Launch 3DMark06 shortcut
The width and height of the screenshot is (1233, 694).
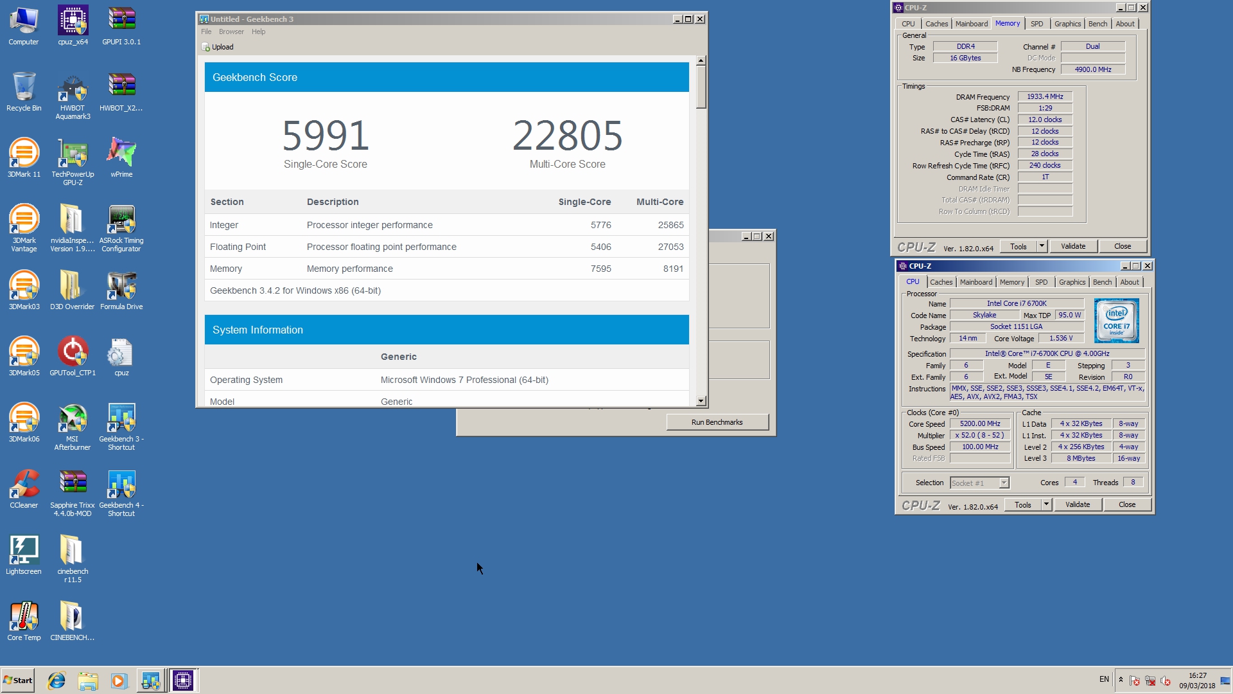click(24, 423)
